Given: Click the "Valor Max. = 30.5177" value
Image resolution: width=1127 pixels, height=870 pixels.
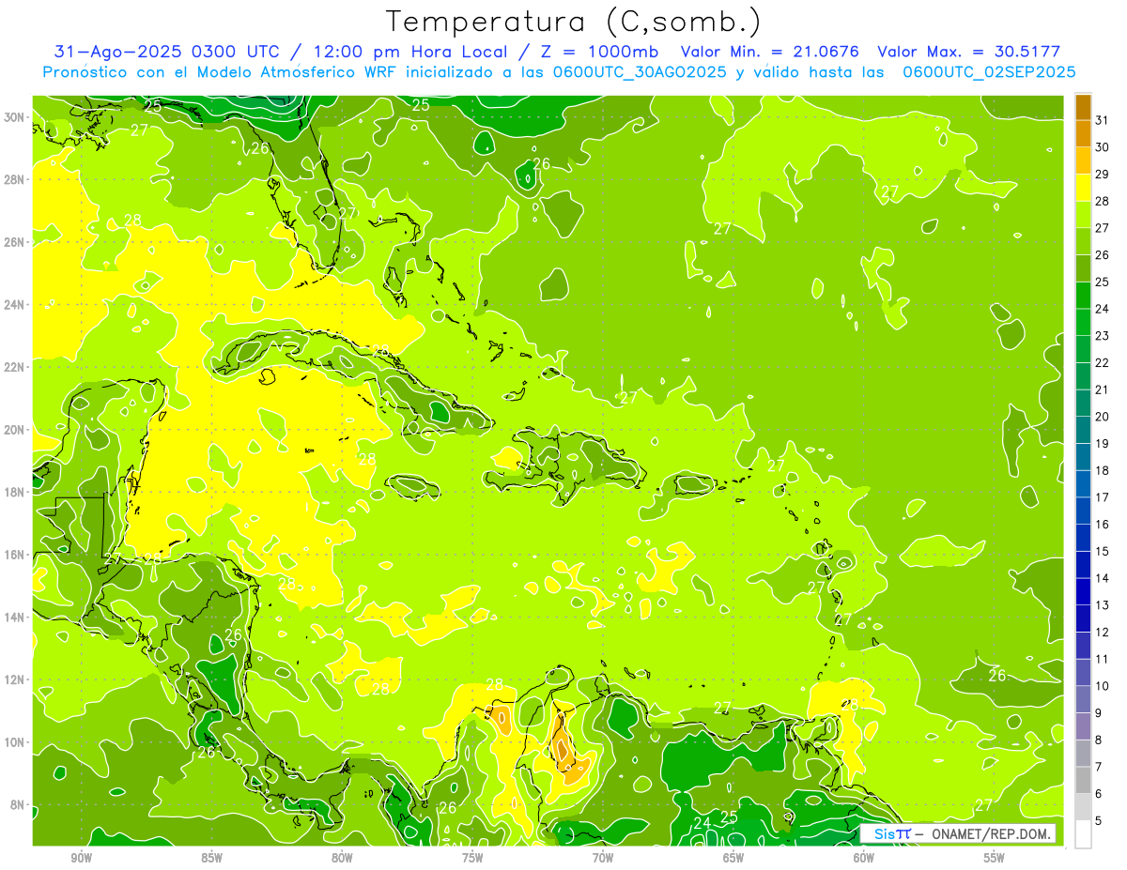Looking at the screenshot, I should (x=968, y=52).
